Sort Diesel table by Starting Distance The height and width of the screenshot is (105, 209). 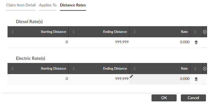point(13,32)
